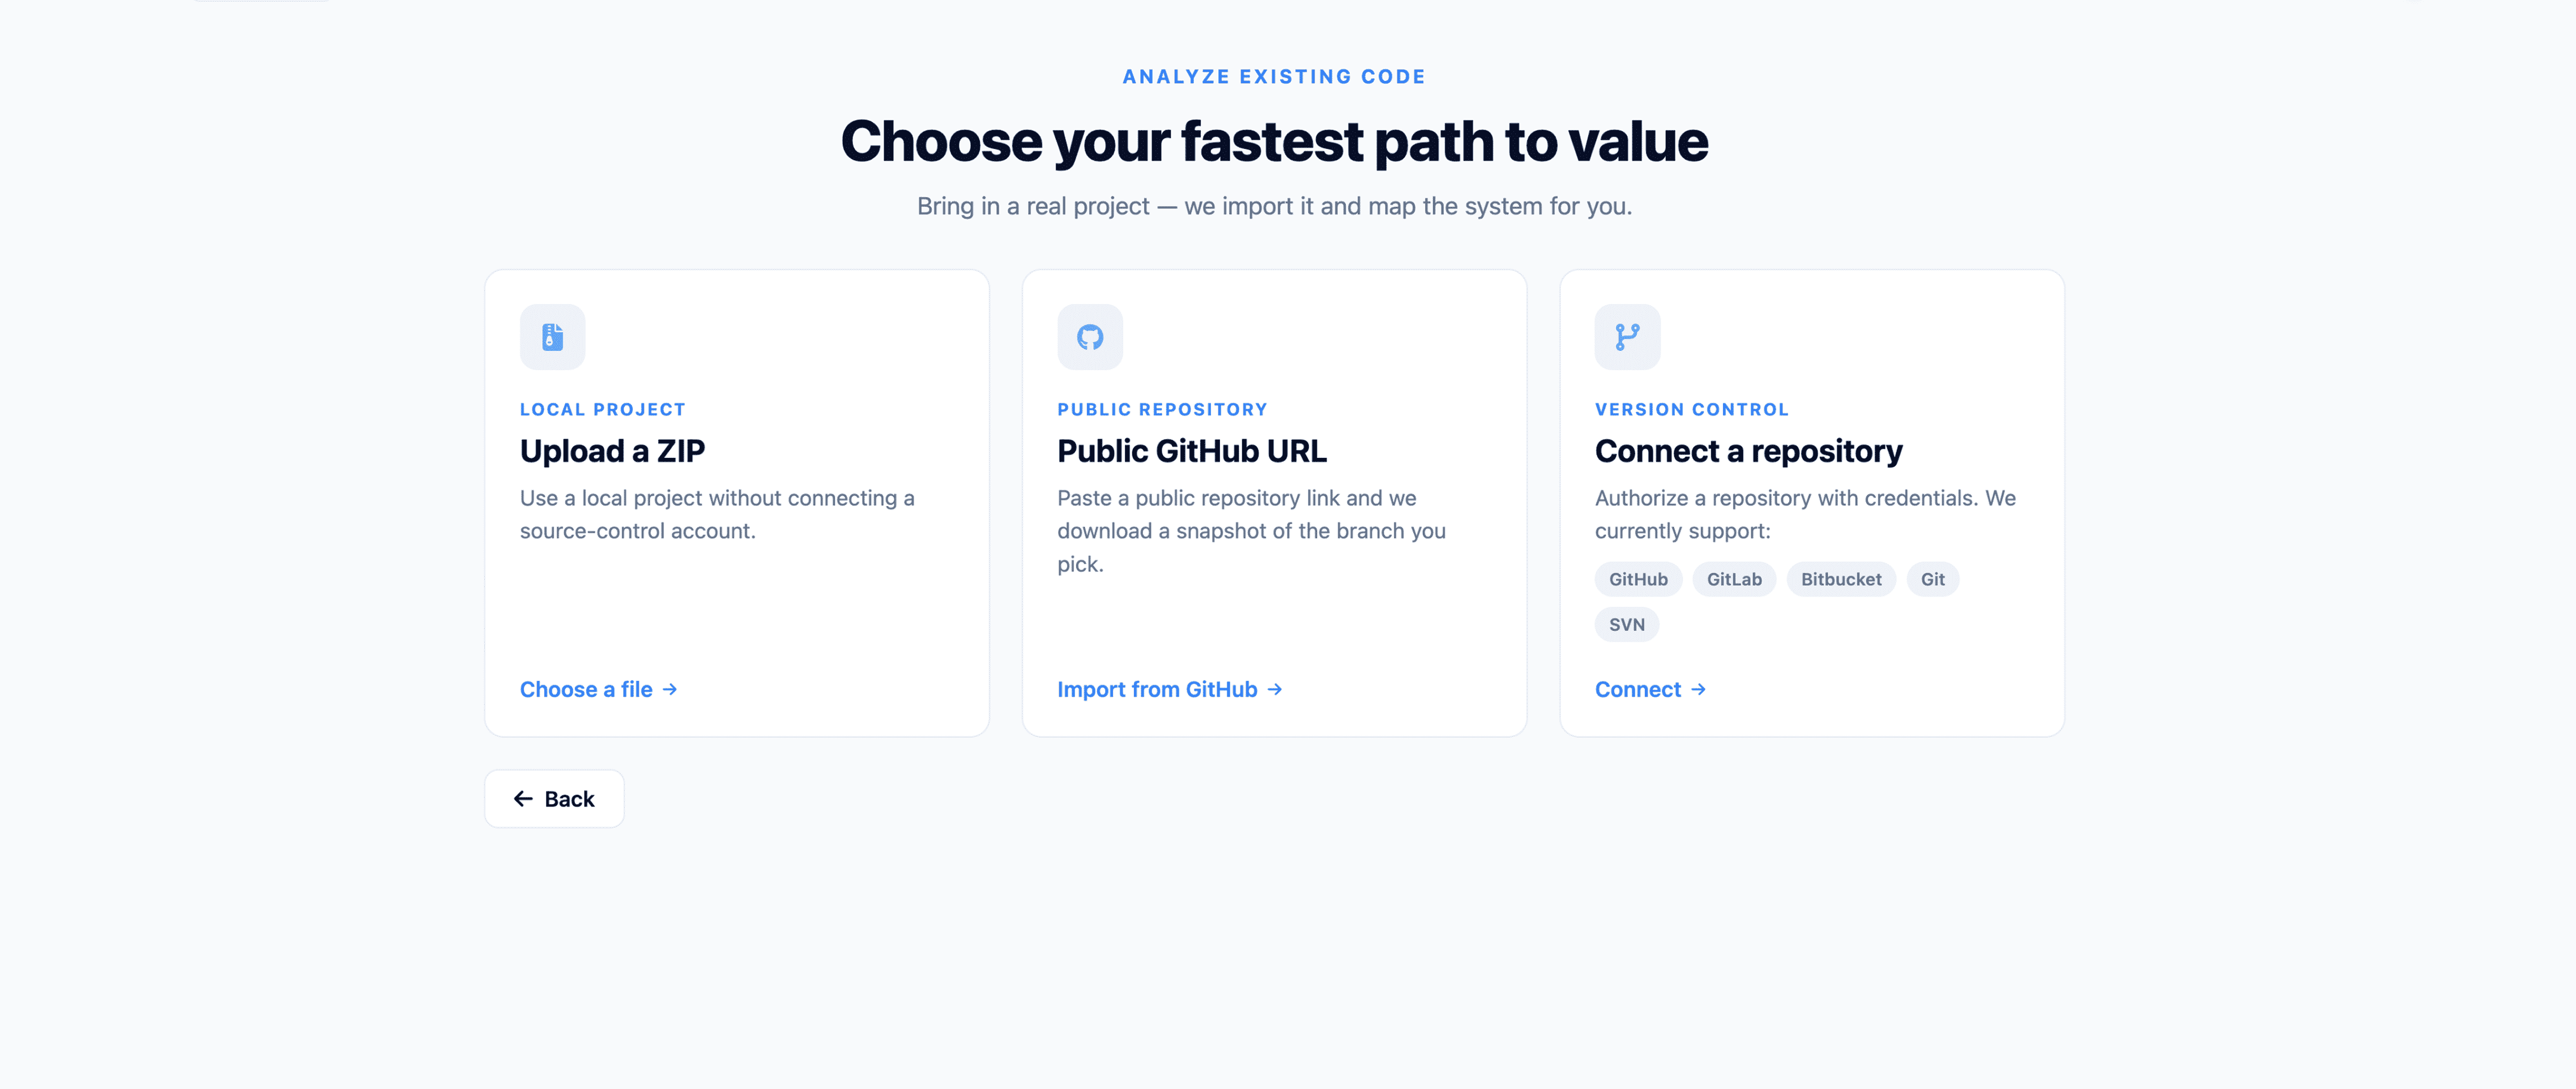Click the arrow beside Import from GitHub
Viewport: 2576px width, 1089px height.
(x=1275, y=689)
